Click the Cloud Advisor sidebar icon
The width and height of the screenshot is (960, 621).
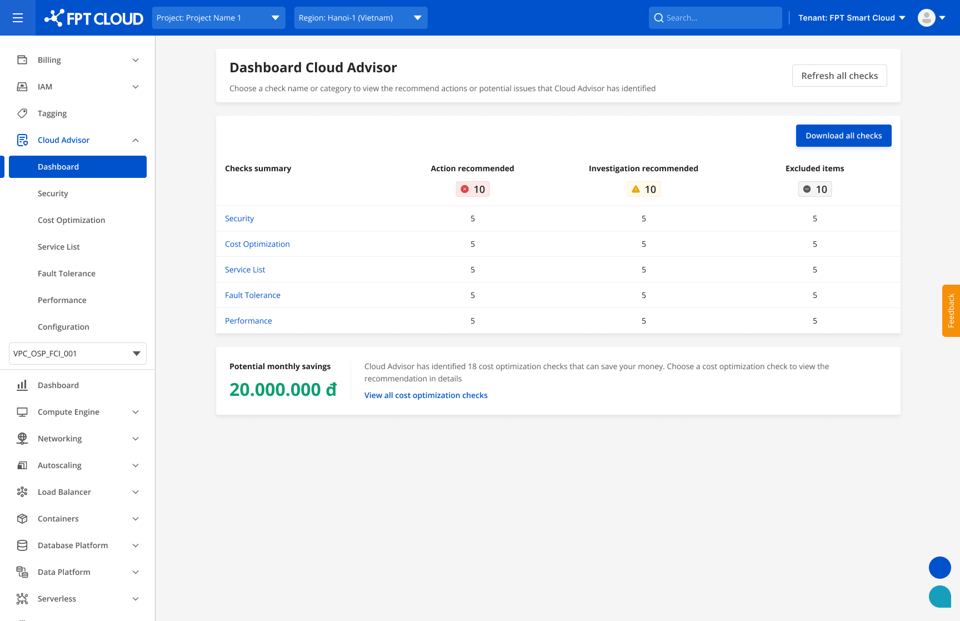point(22,140)
